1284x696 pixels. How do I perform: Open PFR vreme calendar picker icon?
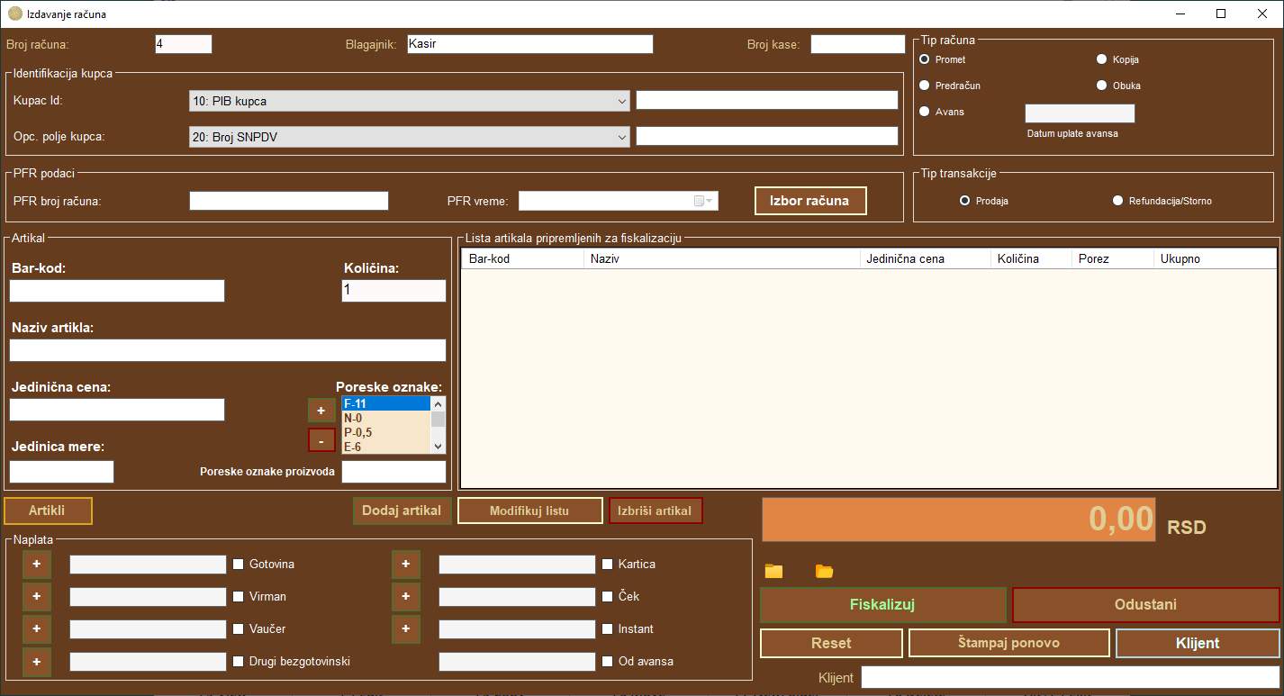699,201
